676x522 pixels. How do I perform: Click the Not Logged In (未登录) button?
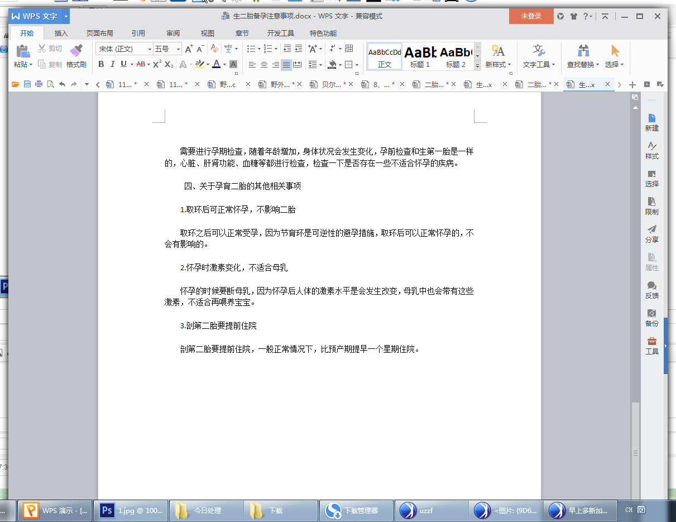[x=531, y=16]
